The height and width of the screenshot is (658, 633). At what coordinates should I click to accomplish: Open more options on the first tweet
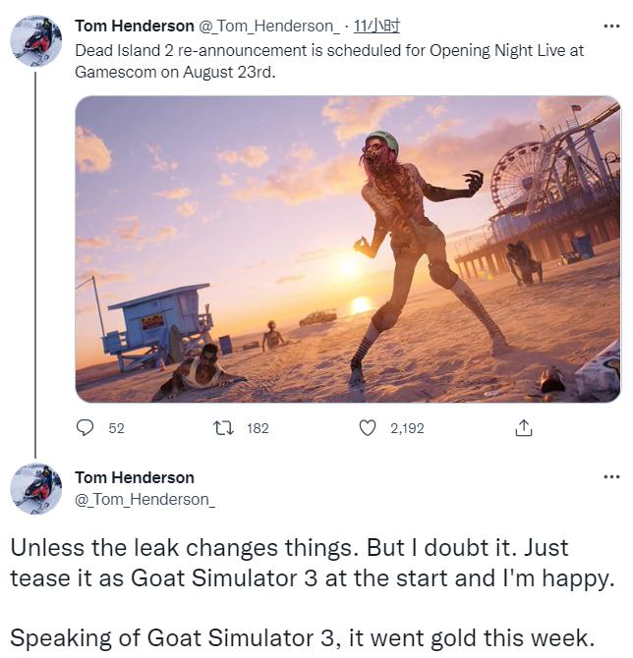pos(610,26)
